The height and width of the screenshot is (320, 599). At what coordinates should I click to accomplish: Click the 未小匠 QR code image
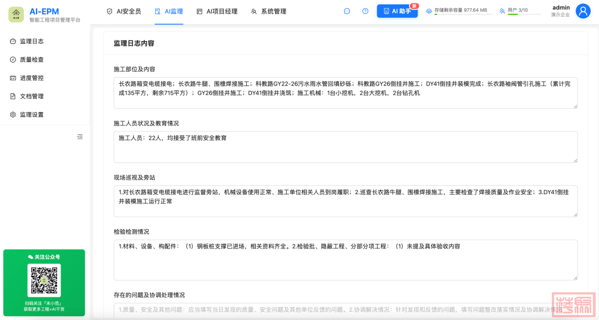tap(44, 280)
